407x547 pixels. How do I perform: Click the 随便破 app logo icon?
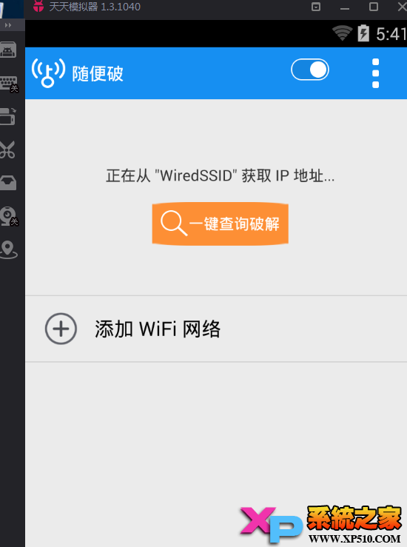(48, 73)
